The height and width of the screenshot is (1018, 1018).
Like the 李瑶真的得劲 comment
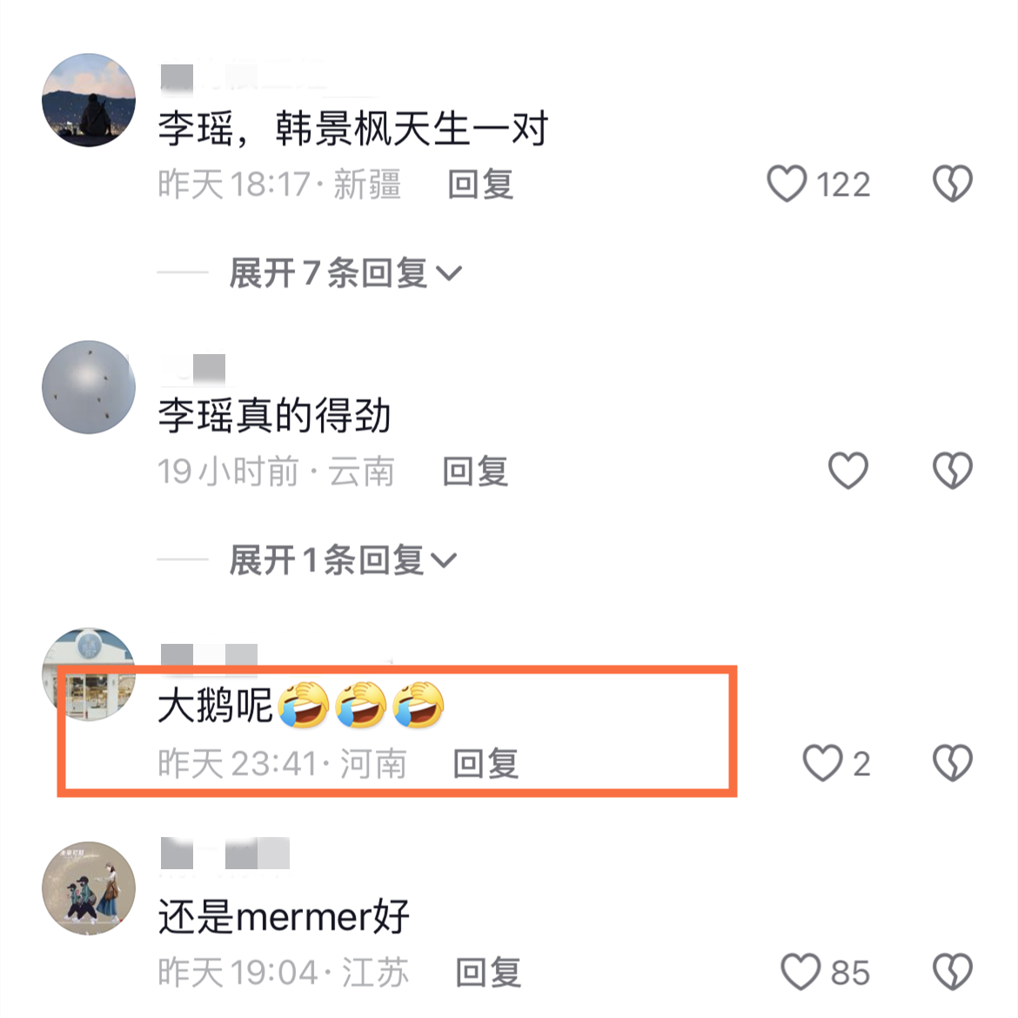[x=848, y=471]
